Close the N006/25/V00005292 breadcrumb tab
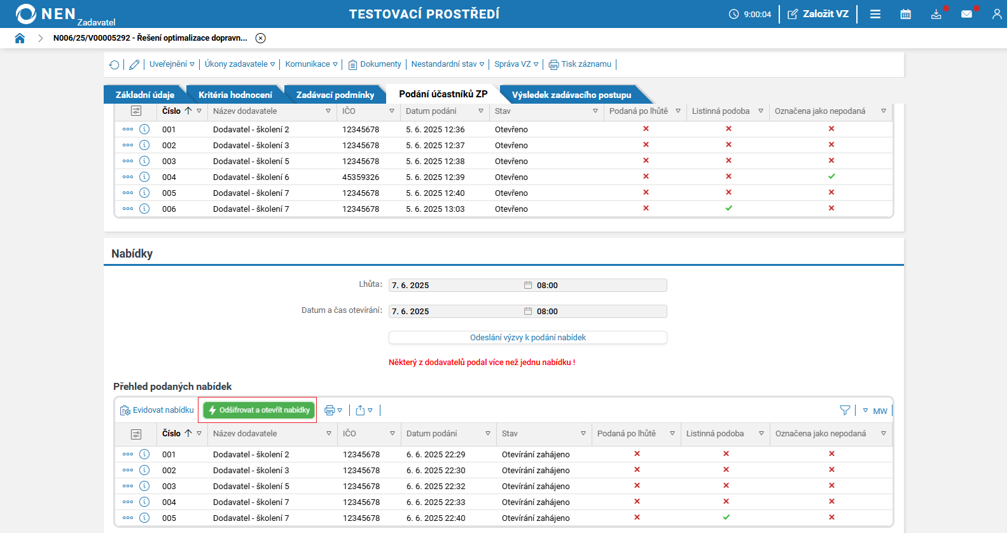The height and width of the screenshot is (533, 1007). click(x=261, y=38)
